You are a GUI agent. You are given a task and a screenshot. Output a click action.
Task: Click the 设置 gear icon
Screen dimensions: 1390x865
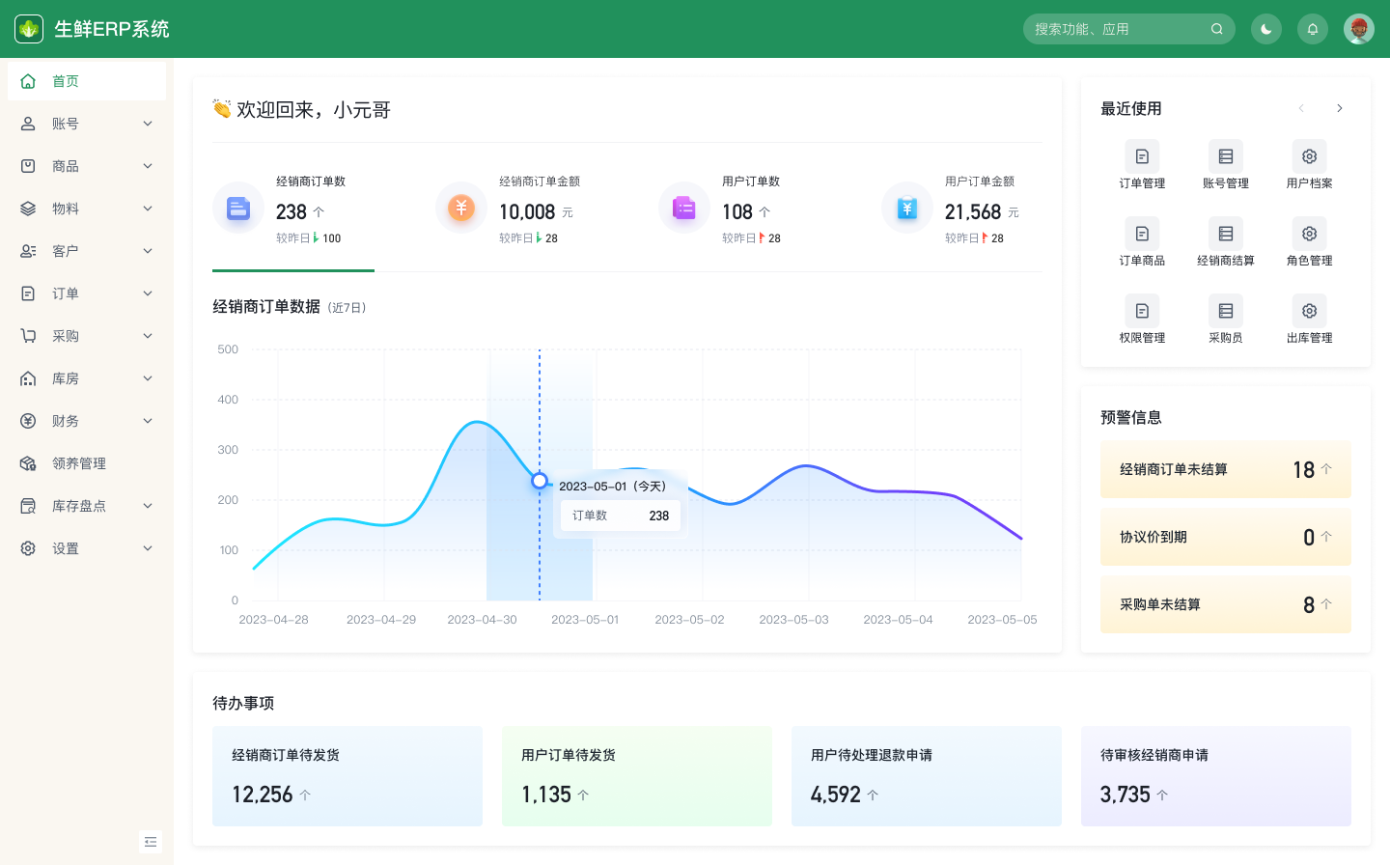pos(28,548)
